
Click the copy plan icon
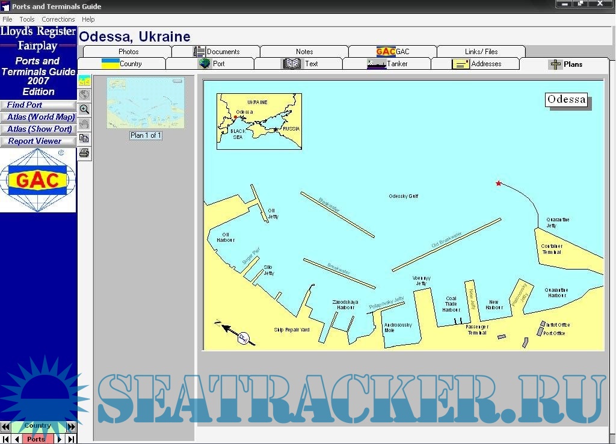pos(84,138)
